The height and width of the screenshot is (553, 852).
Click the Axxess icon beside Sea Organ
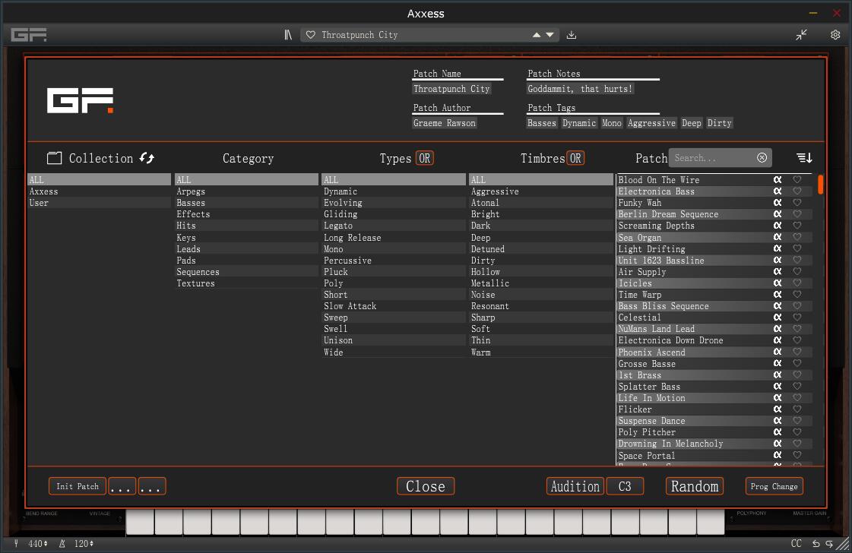[x=778, y=237]
